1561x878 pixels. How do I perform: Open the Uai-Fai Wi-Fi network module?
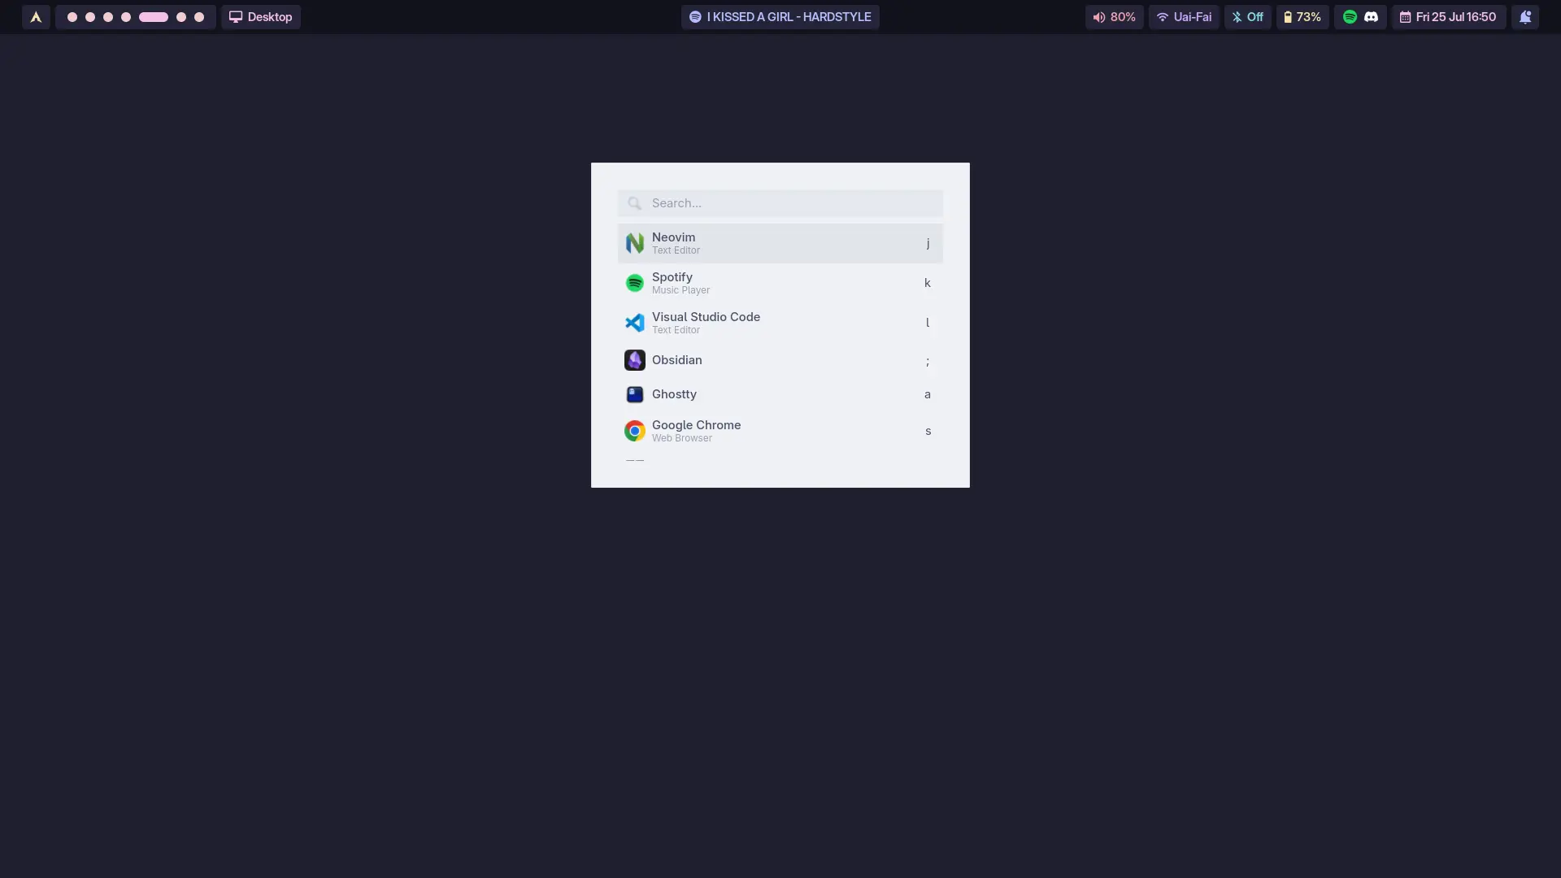(1184, 17)
